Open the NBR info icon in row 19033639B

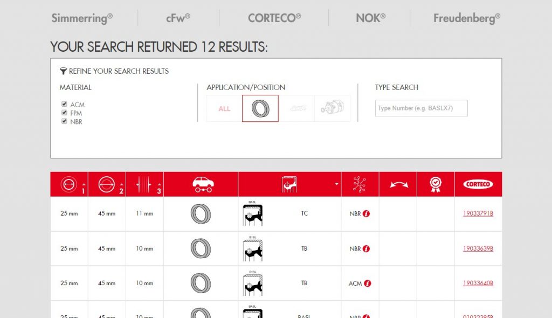pos(366,248)
